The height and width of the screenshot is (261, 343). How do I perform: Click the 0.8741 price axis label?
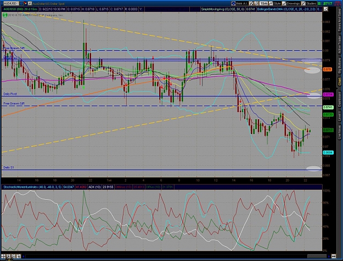pyautogui.click(x=328, y=107)
